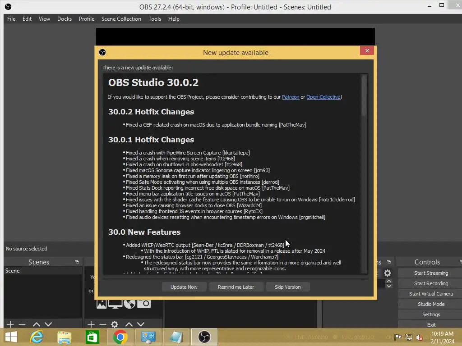Close the New update available dialog
This screenshot has height=346, width=462.
pyautogui.click(x=367, y=50)
